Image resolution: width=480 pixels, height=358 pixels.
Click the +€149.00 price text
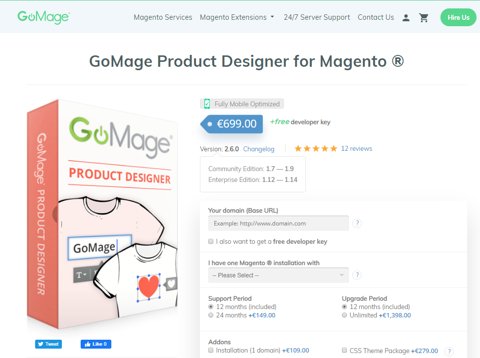coord(262,315)
